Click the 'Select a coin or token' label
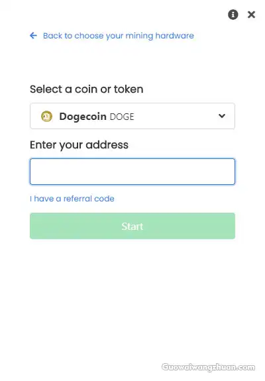This screenshot has height=381, width=265. click(87, 89)
